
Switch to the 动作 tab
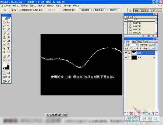click(x=146, y=42)
